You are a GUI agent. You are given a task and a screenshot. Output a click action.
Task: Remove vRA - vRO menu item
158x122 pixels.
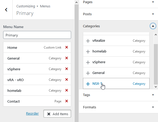67,80
